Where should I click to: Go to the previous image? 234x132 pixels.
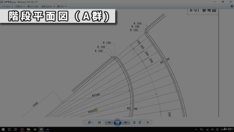(109, 122)
